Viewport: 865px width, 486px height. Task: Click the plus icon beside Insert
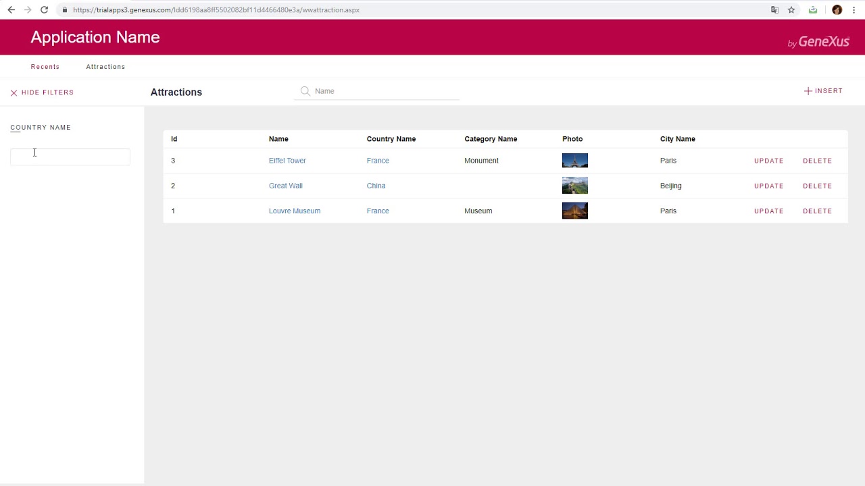point(808,91)
